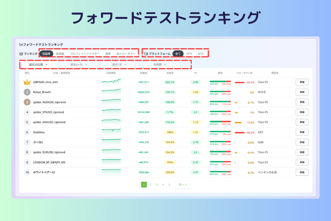Viewport: 331px width, 221px height.
Task: Click developer name kt88
Action: tap(261, 142)
